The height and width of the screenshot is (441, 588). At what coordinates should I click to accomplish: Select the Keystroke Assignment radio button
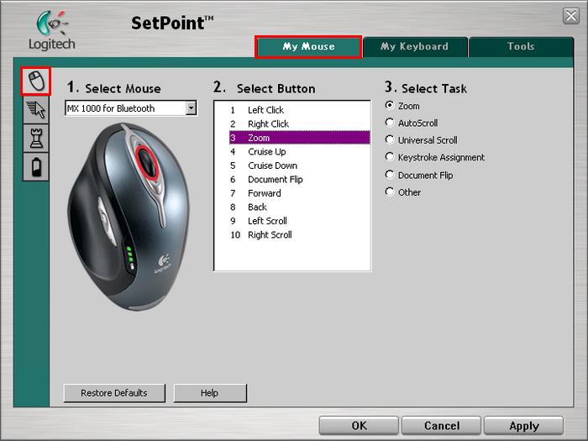pos(390,157)
